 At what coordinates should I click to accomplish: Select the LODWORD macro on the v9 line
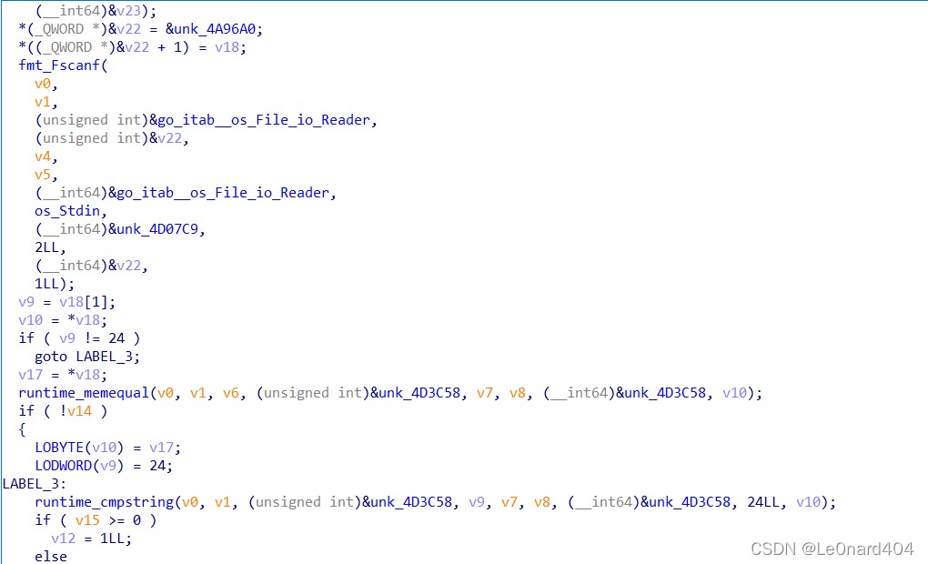64,466
